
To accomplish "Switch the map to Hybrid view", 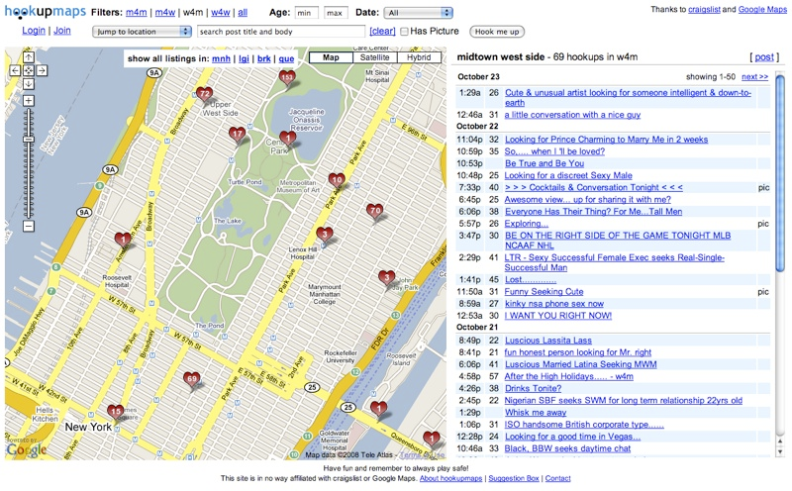I will [419, 57].
